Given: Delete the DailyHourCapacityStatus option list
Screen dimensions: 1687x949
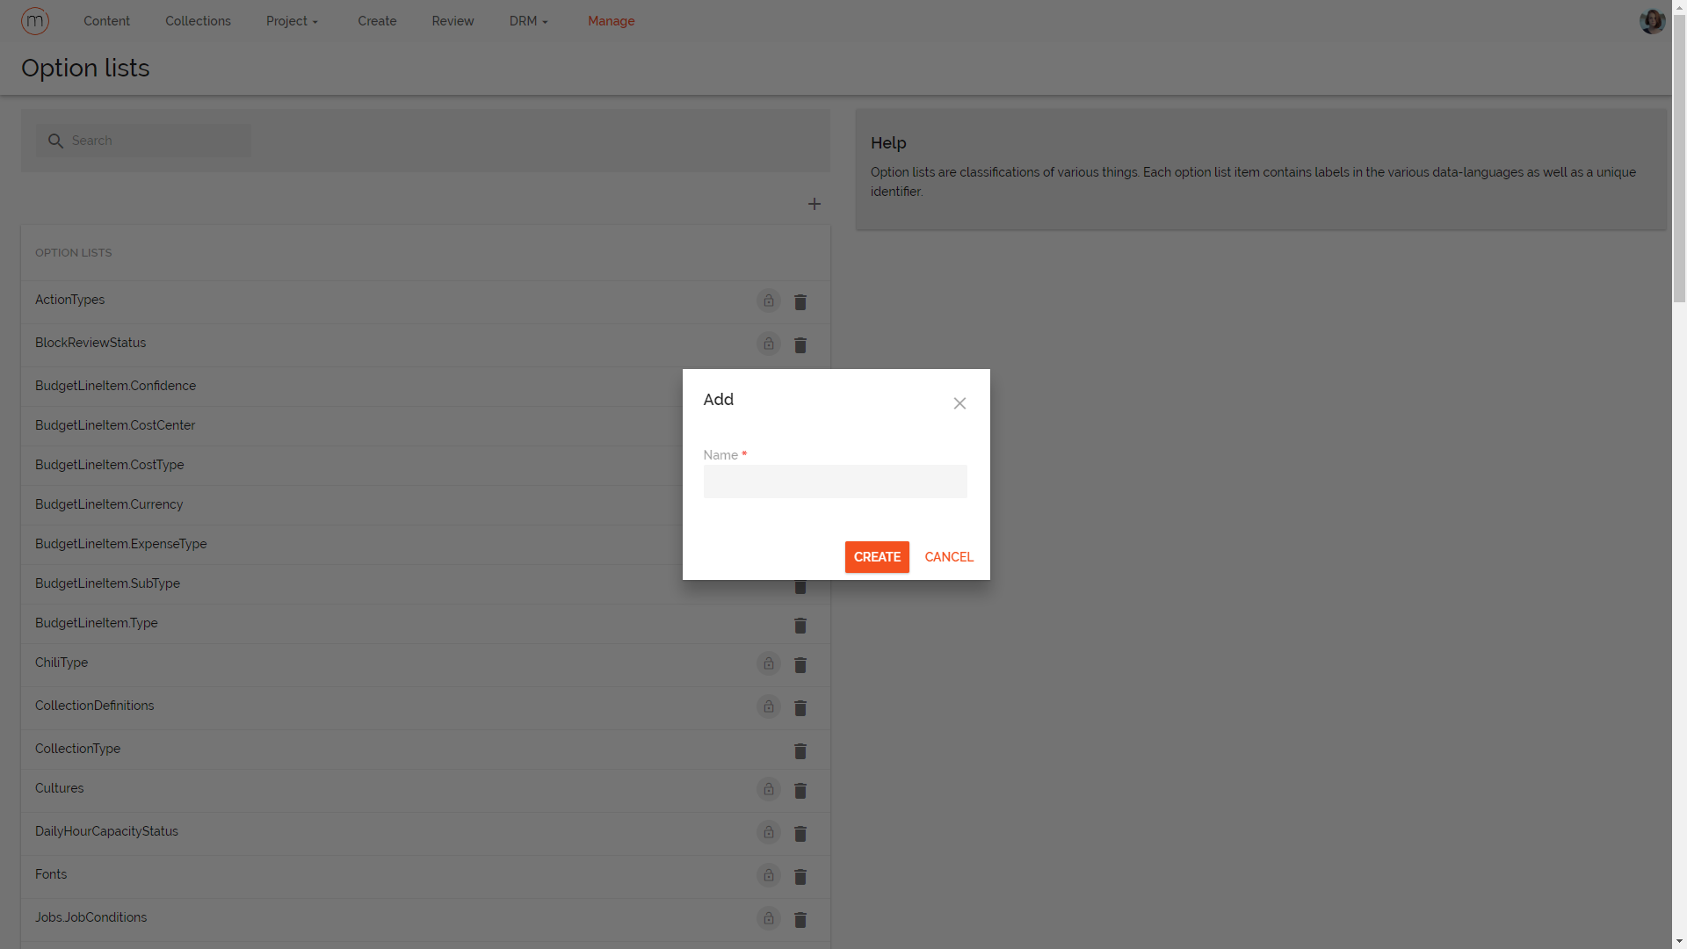Looking at the screenshot, I should (x=800, y=834).
